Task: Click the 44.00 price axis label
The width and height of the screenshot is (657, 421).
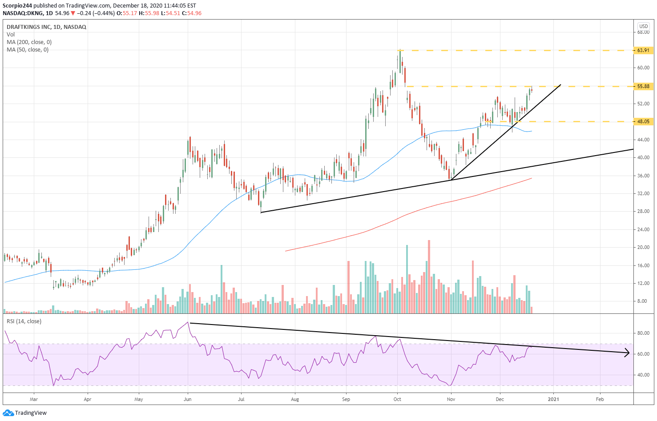Action: 643,140
